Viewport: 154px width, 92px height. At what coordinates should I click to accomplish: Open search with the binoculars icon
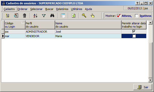click(52, 16)
